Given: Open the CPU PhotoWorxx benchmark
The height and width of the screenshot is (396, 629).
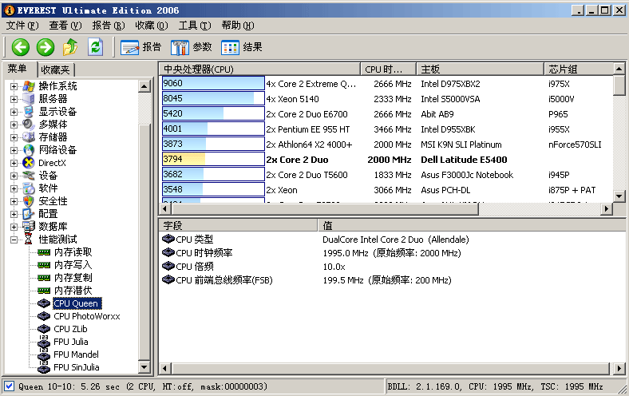Looking at the screenshot, I should [x=87, y=316].
